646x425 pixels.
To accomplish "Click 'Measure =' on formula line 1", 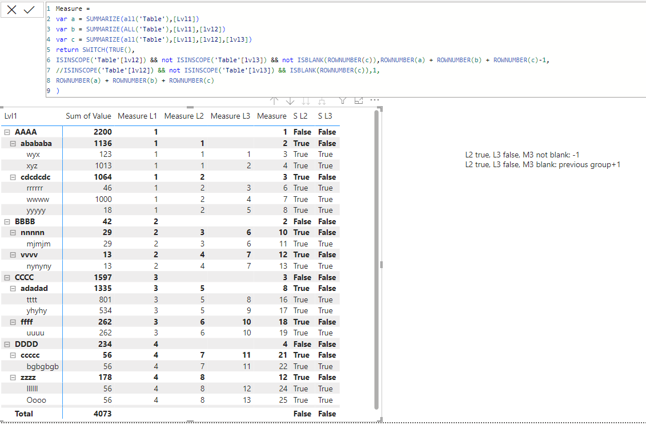I will [x=73, y=9].
